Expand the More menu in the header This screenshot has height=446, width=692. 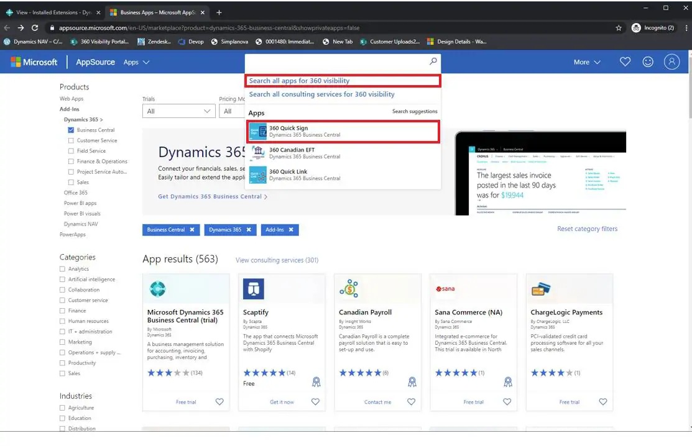point(587,62)
